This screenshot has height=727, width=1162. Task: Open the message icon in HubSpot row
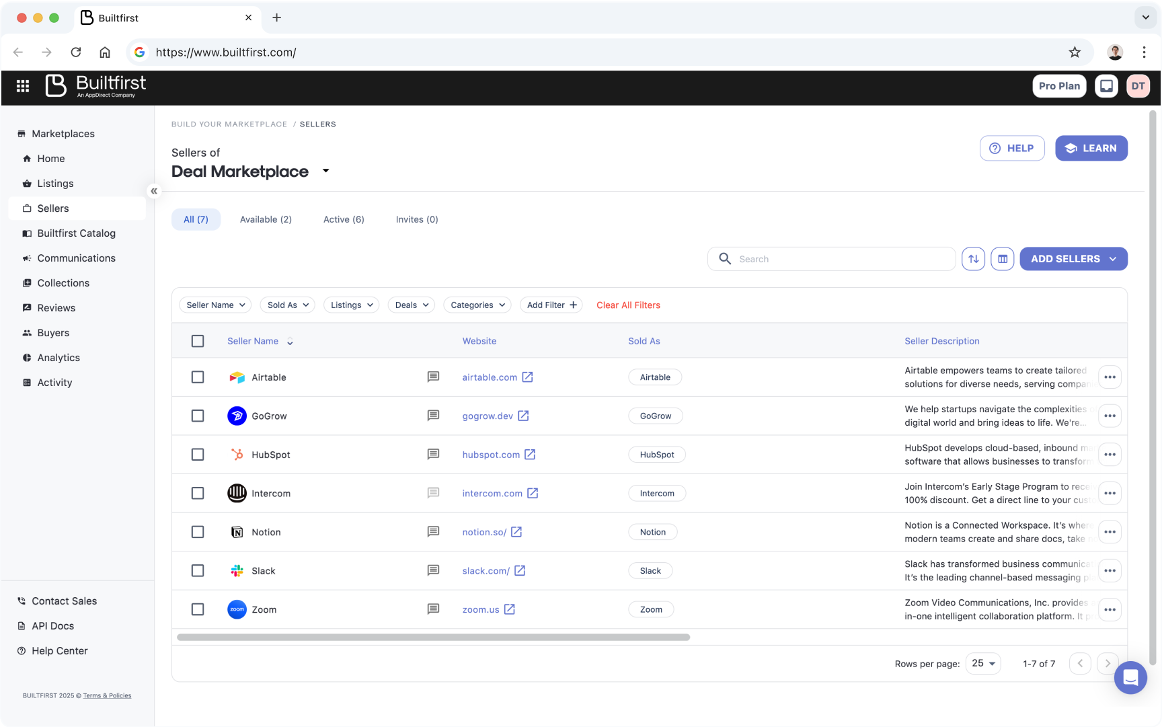tap(433, 455)
